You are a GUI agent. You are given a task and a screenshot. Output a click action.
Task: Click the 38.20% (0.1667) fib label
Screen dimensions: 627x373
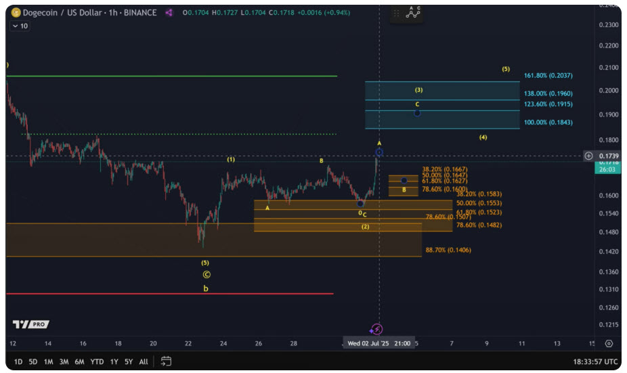(x=445, y=169)
